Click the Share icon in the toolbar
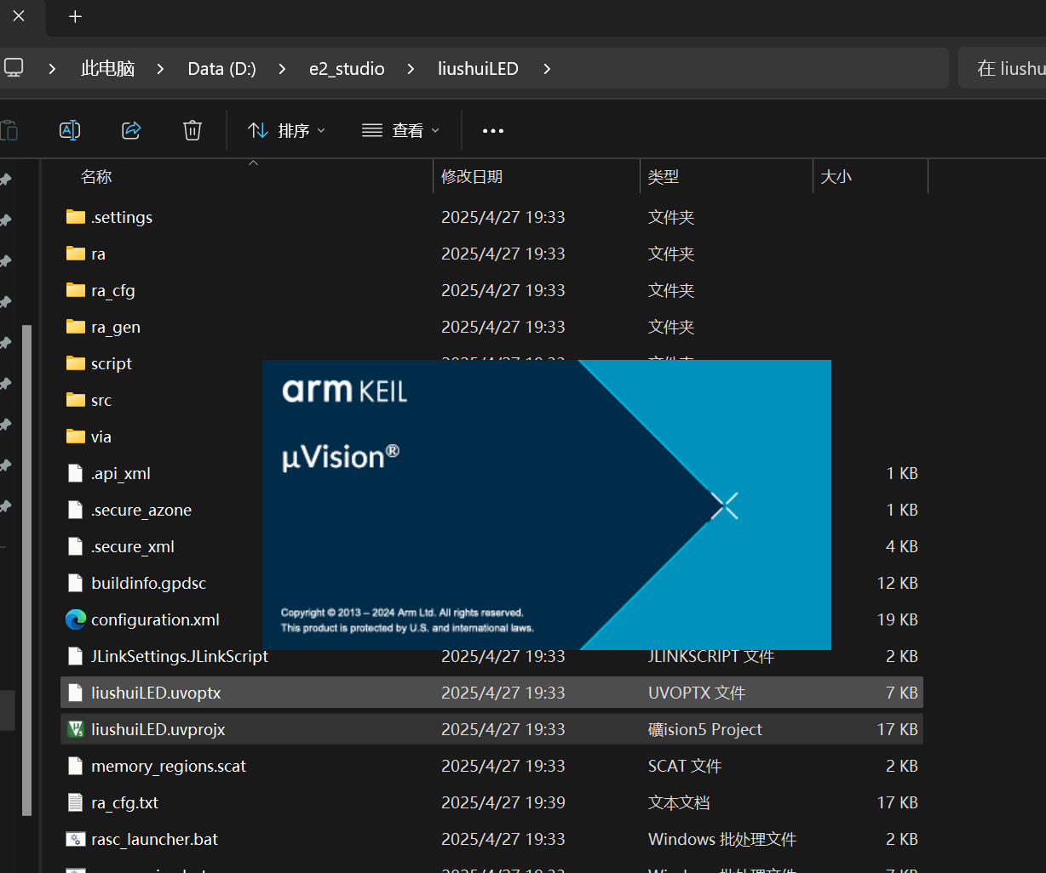Screen dimensions: 1046x873 (x=131, y=130)
